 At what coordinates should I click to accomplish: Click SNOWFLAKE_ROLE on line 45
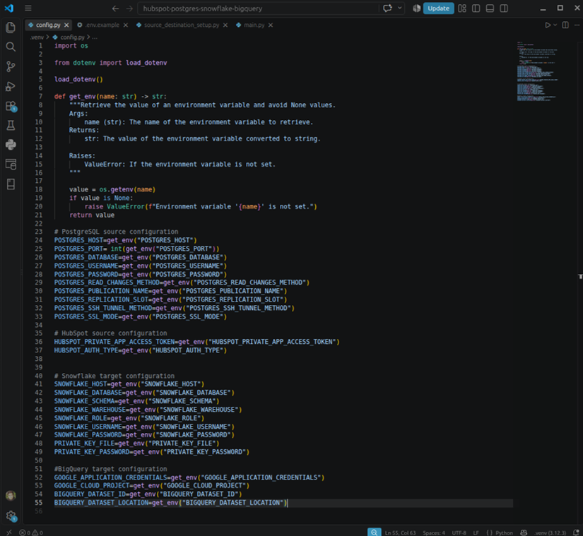tap(81, 418)
